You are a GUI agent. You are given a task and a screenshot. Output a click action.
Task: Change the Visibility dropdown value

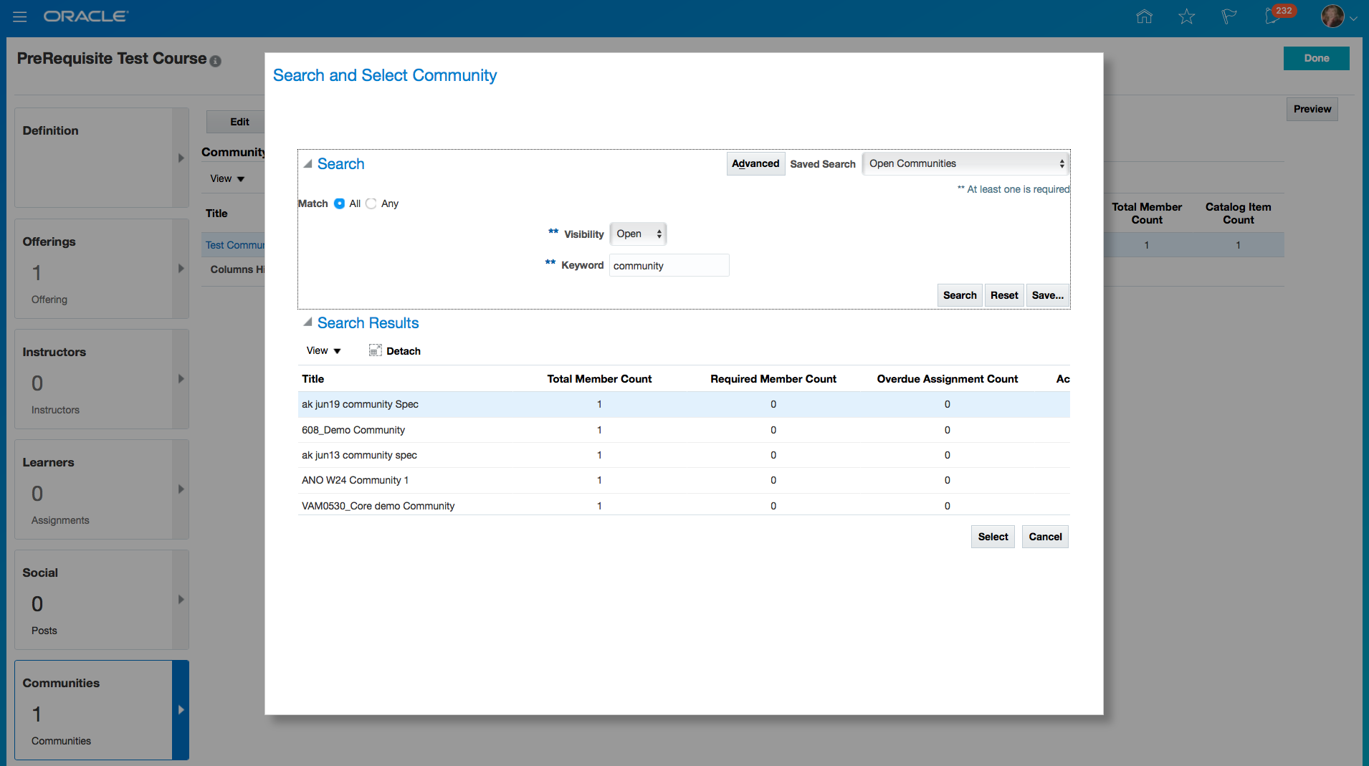[637, 234]
